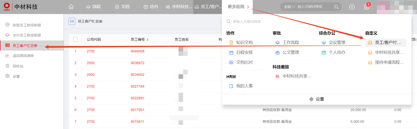
Task: Click employee number 9022891
Action: click(138, 98)
